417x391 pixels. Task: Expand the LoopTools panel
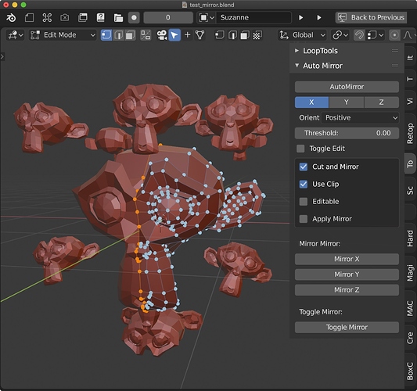[x=297, y=51]
